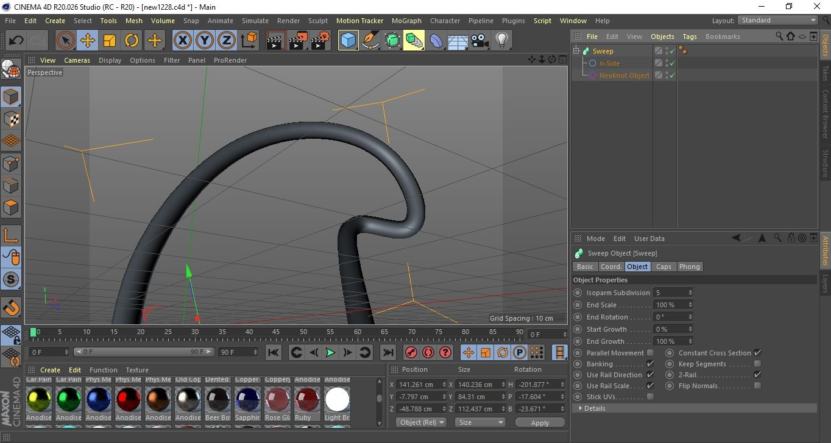This screenshot has height=443, width=831.
Task: Click the Play Forwards button
Action: pos(330,352)
